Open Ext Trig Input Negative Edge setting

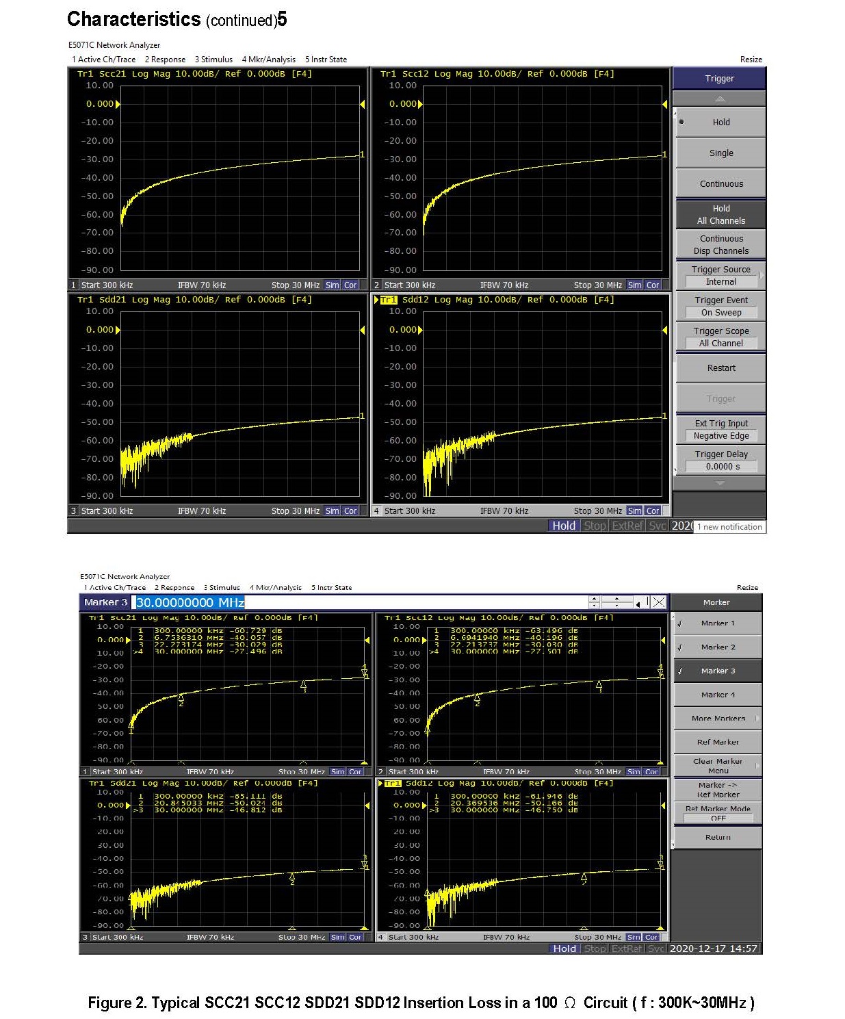[720, 430]
